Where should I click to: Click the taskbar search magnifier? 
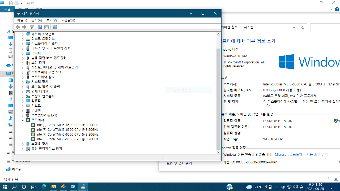14,187
